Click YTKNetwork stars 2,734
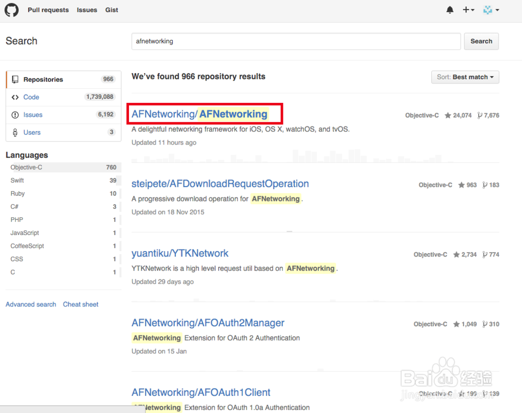 465,255
